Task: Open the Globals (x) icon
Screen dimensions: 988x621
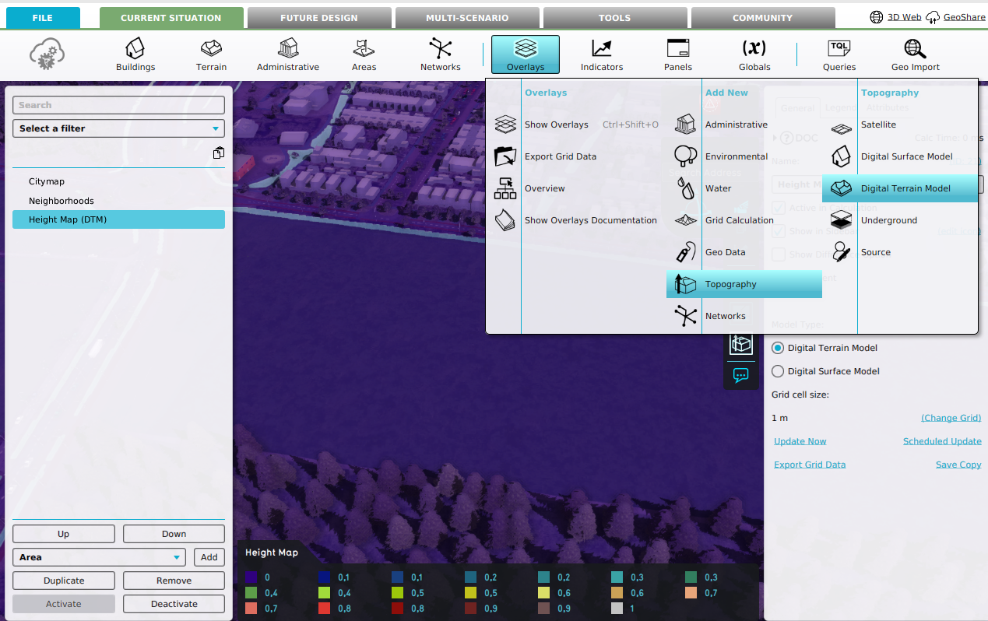Action: [x=754, y=54]
